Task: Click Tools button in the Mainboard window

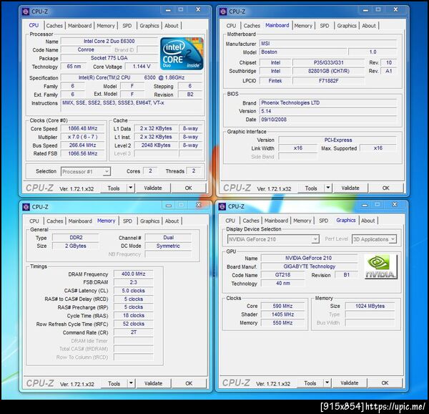Action: (x=311, y=188)
